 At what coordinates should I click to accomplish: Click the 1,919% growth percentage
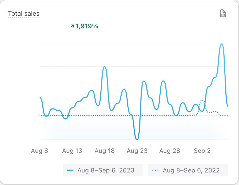click(x=87, y=26)
